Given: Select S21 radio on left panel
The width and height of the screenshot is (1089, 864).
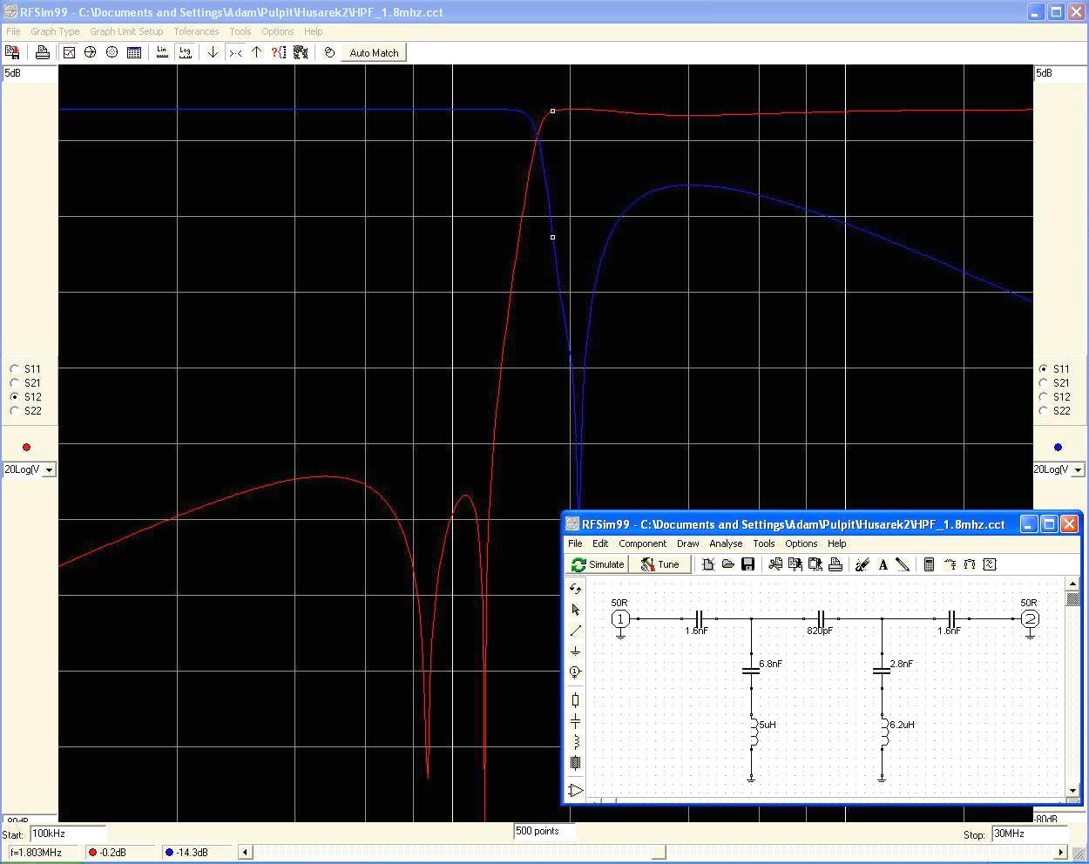Looking at the screenshot, I should 15,382.
